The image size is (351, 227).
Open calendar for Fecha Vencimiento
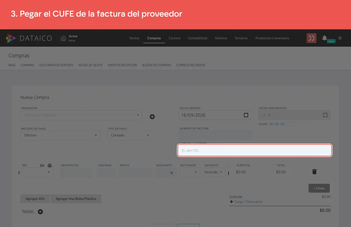325,115
